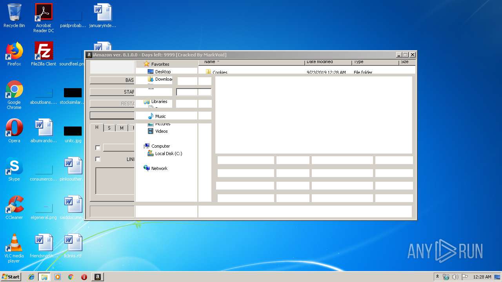This screenshot has height=282, width=502.
Task: Tick the checkbox beside the LIN label
Action: pos(98,159)
